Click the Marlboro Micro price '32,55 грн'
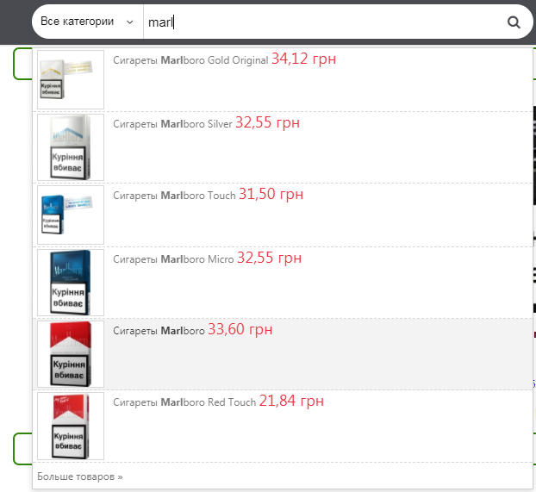Image resolution: width=536 pixels, height=492 pixels. pyautogui.click(x=270, y=258)
